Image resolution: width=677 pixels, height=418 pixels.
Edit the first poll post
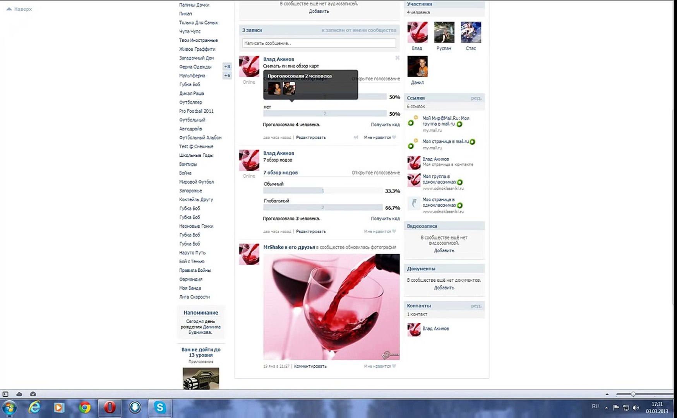click(x=311, y=137)
